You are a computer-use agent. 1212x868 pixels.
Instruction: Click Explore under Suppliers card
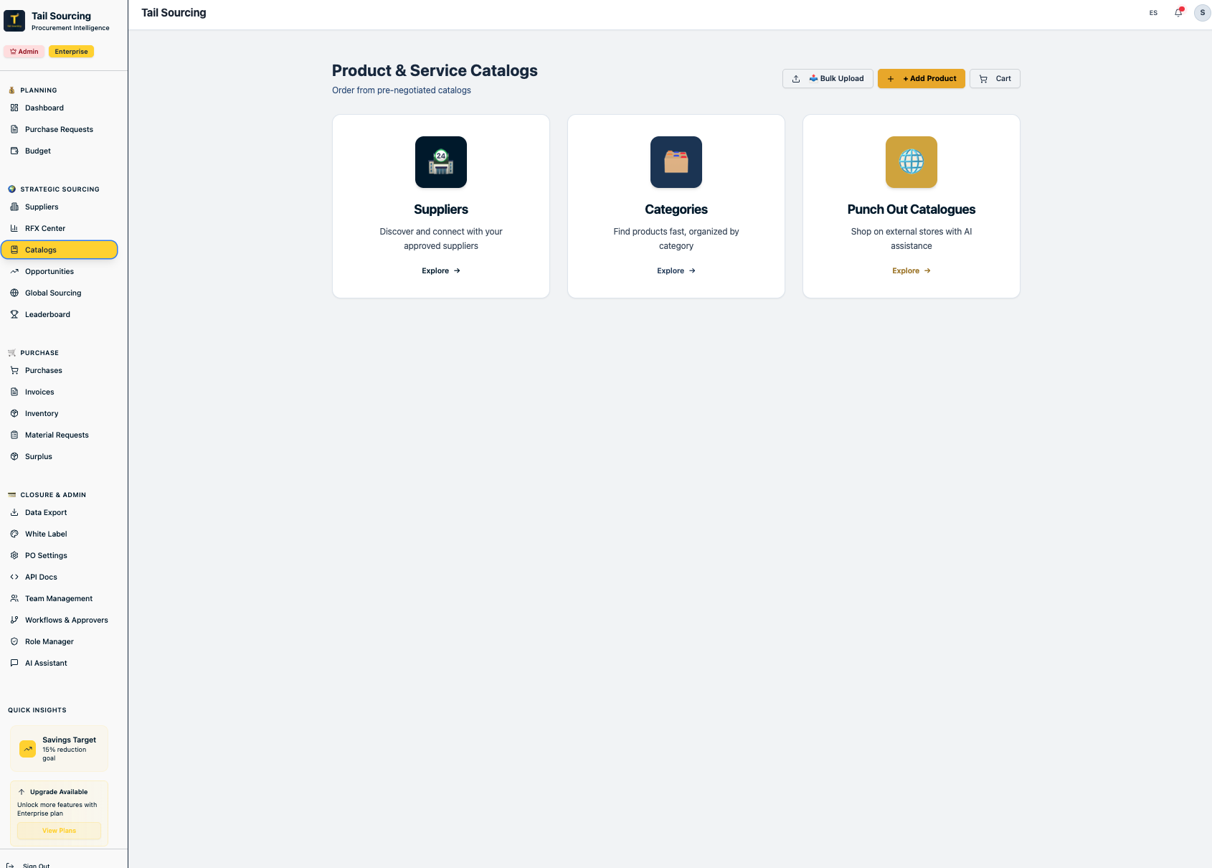(x=441, y=270)
